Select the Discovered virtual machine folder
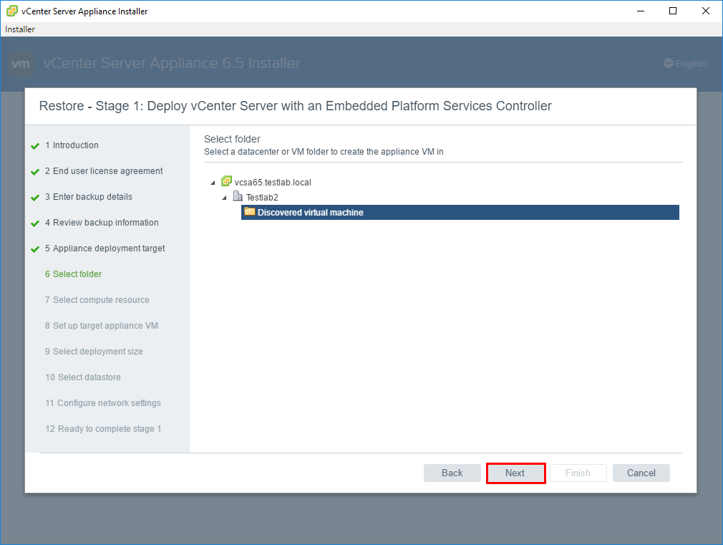 [460, 212]
